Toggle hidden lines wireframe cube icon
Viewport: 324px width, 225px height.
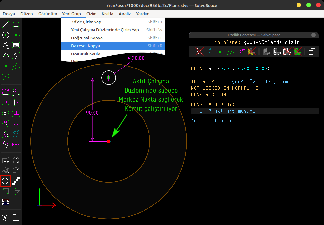[x=312, y=51]
